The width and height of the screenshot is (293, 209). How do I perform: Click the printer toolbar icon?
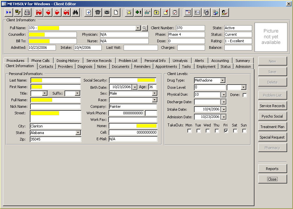click(27, 12)
